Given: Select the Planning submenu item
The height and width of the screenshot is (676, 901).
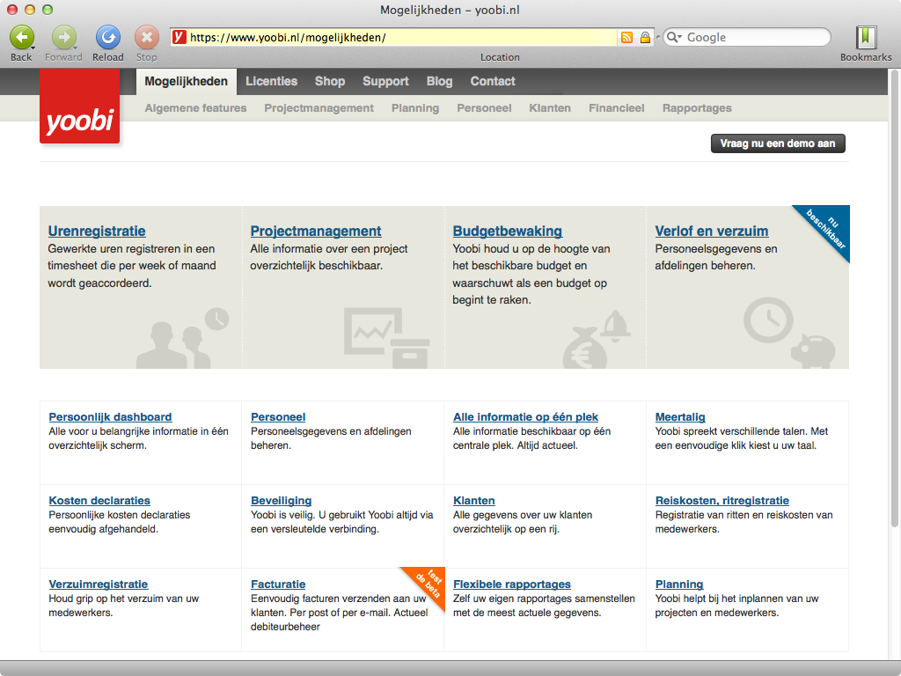Looking at the screenshot, I should pos(415,108).
